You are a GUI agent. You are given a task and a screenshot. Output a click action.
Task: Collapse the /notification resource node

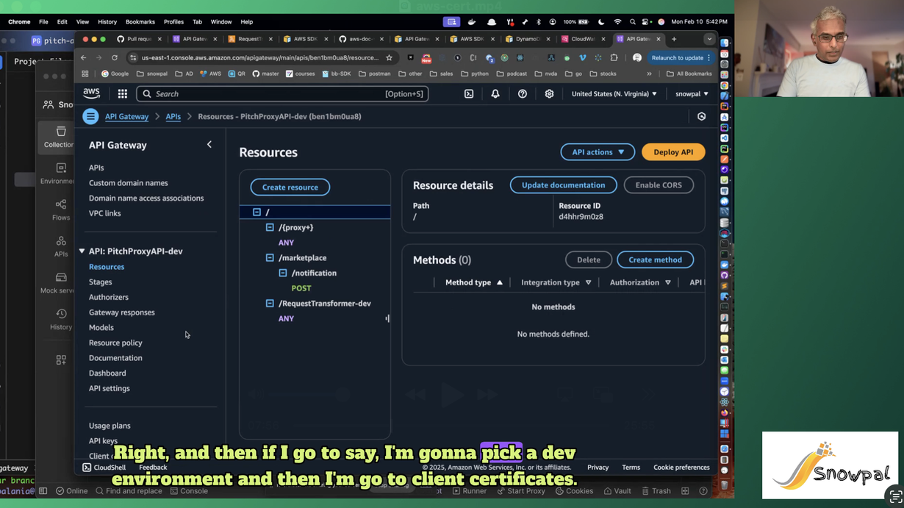283,273
